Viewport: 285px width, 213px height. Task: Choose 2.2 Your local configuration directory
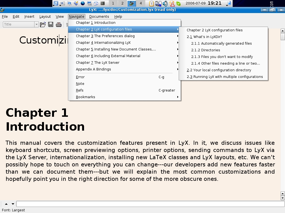[x=219, y=70]
